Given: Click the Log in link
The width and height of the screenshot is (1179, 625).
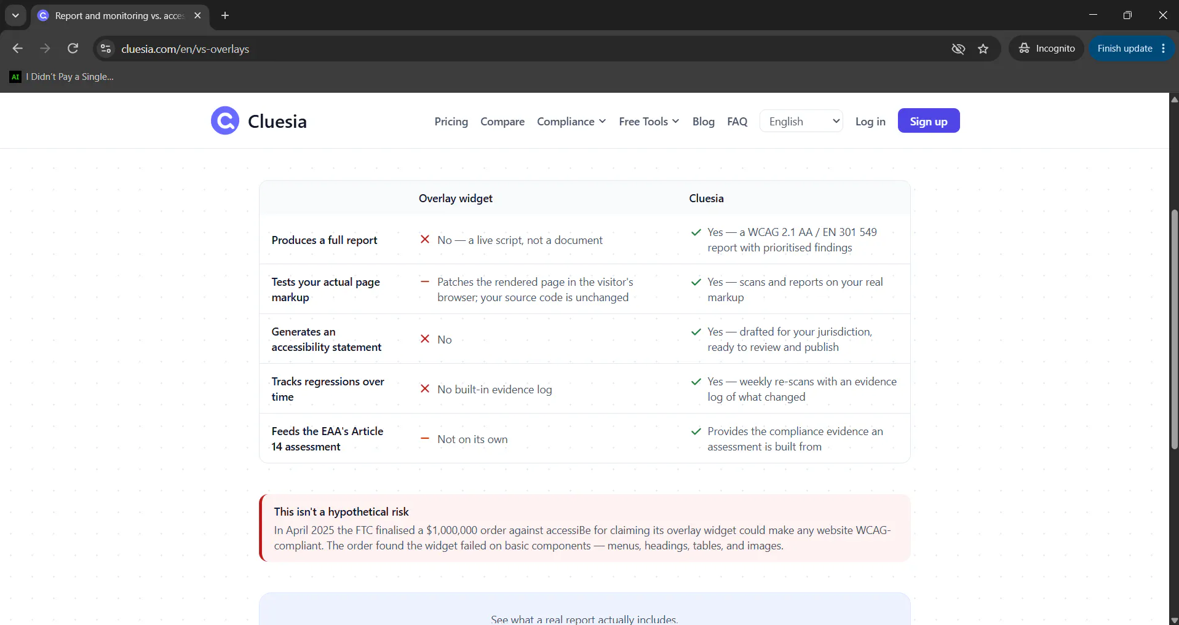Looking at the screenshot, I should (x=870, y=122).
